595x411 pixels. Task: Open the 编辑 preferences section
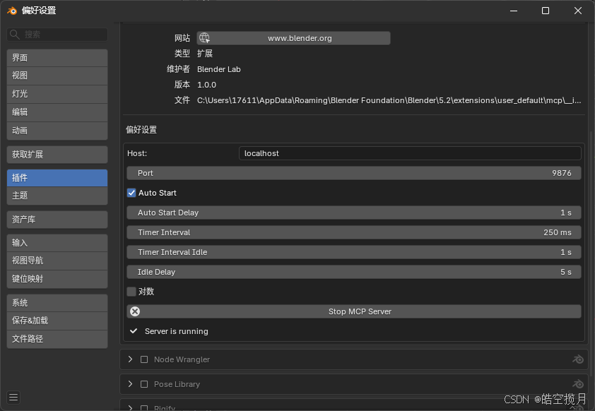pos(57,112)
